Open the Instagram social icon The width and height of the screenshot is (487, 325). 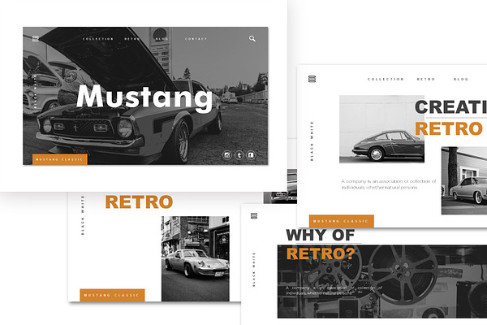(x=227, y=155)
